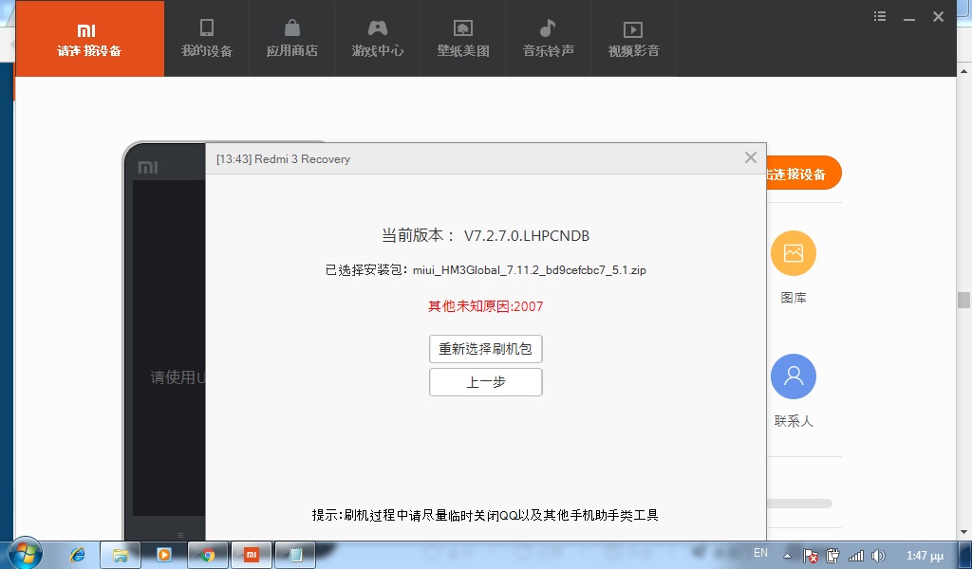Open the 图库 gallery icon
Screen dimensions: 972x569
pos(794,253)
